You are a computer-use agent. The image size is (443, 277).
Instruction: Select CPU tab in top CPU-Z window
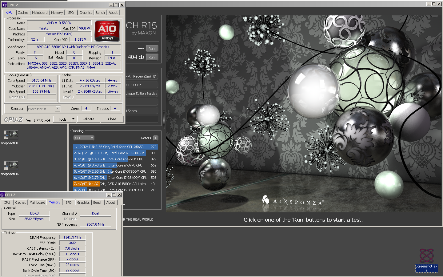click(10, 12)
